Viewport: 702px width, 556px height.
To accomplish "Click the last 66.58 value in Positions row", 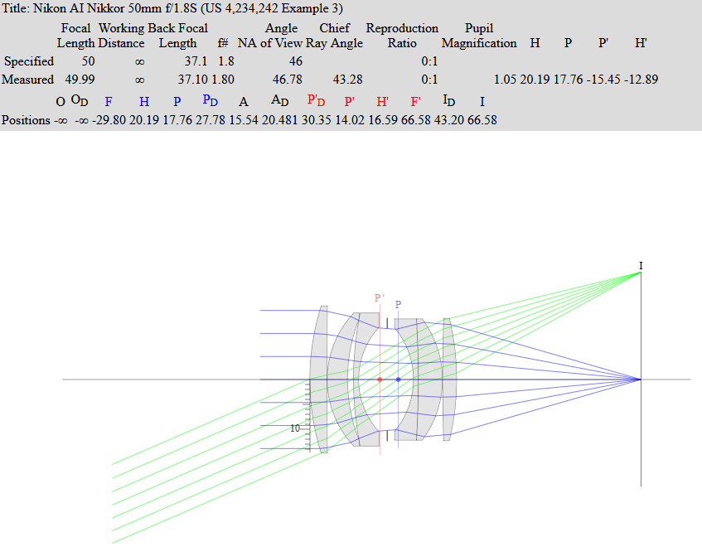I will coord(482,120).
